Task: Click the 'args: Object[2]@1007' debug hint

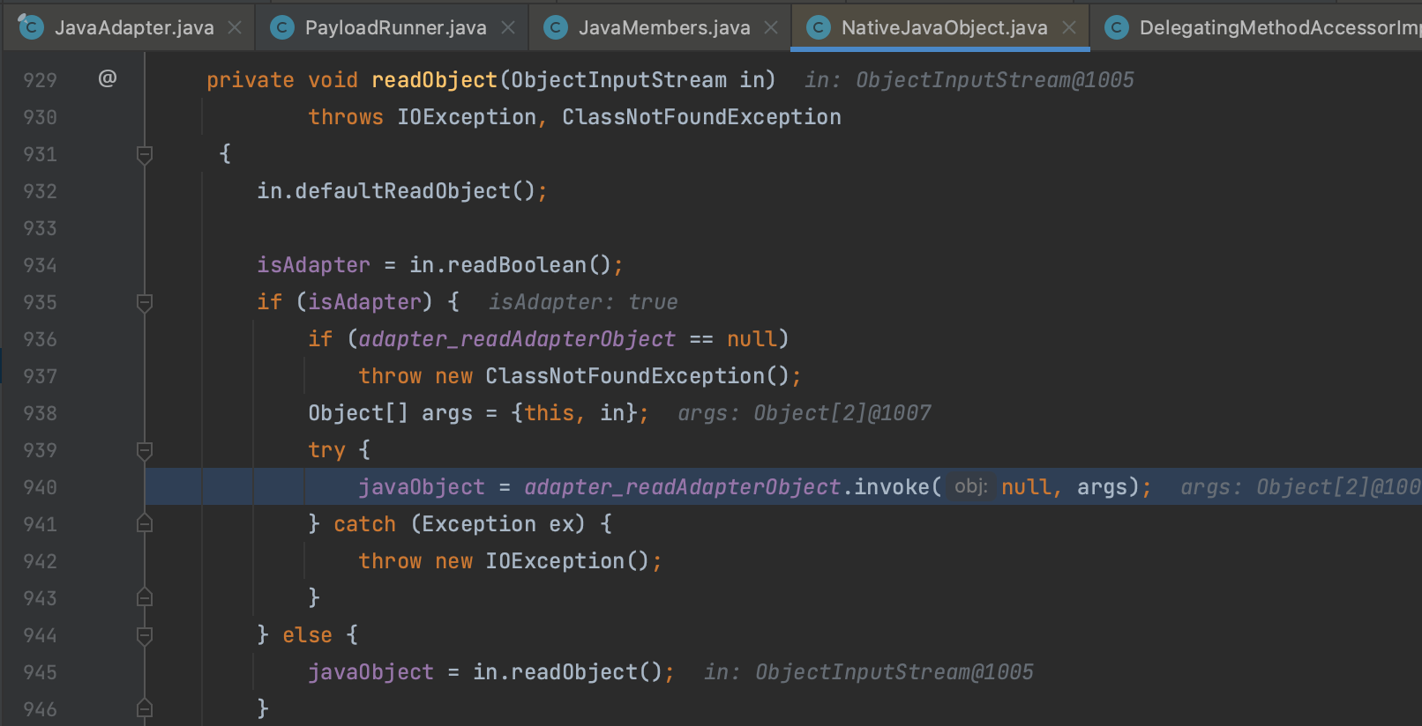Action: (805, 413)
